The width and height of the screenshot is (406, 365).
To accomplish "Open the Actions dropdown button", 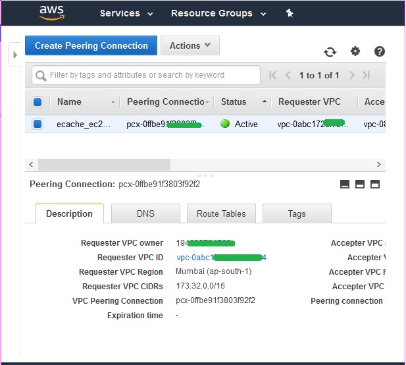I will (190, 45).
